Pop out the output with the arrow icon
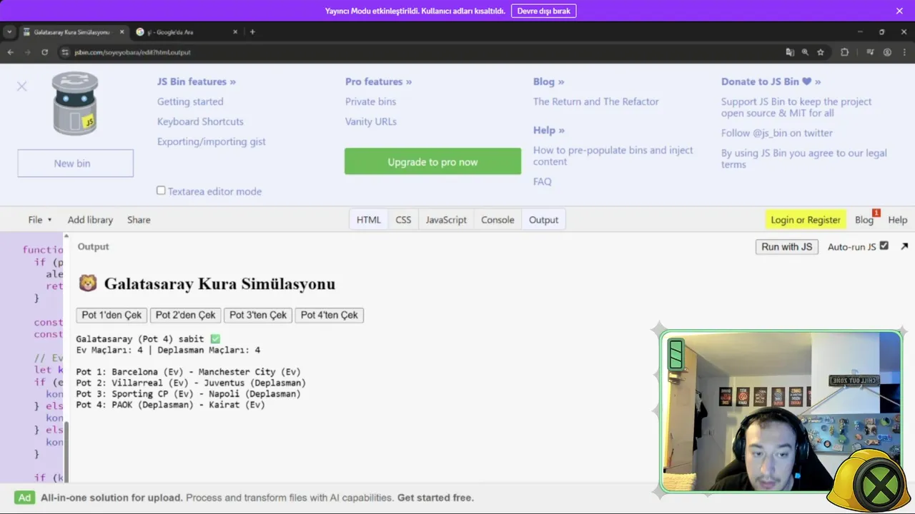The height and width of the screenshot is (514, 915). [904, 246]
